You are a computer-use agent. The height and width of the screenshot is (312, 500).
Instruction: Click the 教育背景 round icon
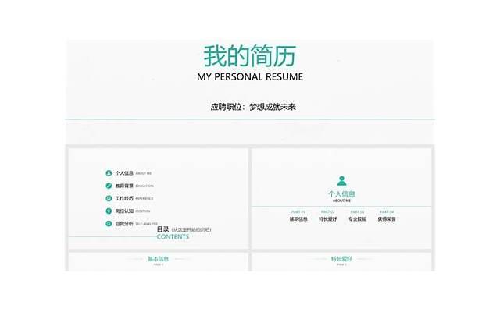pos(109,186)
